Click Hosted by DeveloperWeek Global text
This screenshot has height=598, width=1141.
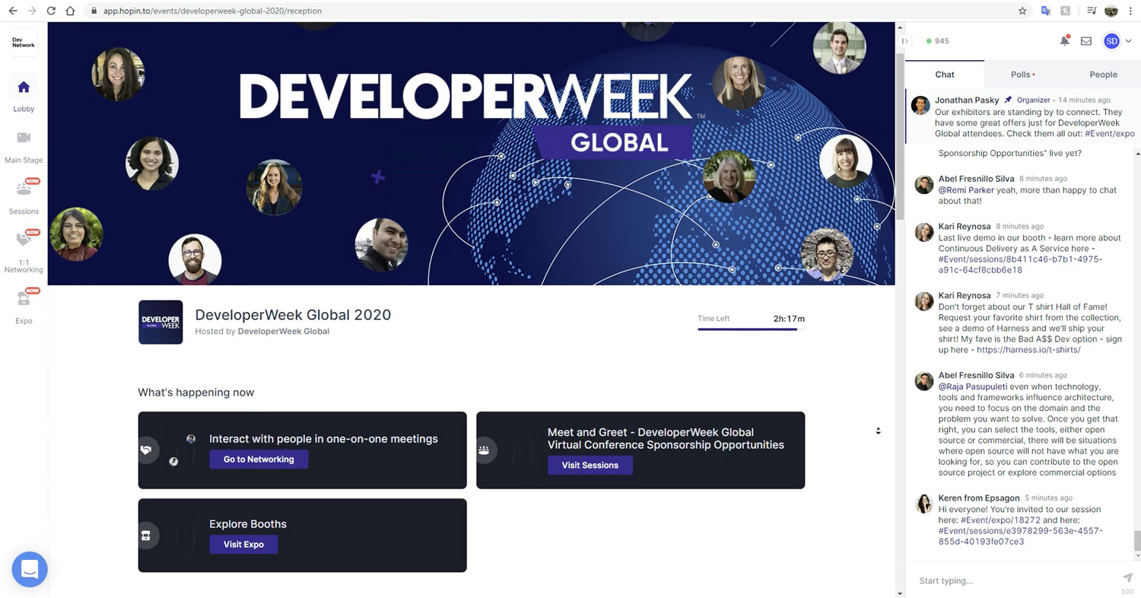[262, 332]
